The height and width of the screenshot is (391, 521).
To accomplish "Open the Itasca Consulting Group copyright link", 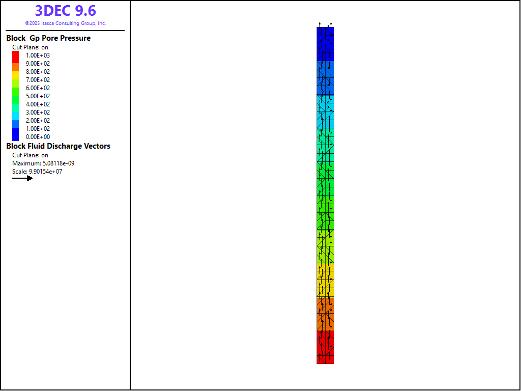I will pos(65,23).
